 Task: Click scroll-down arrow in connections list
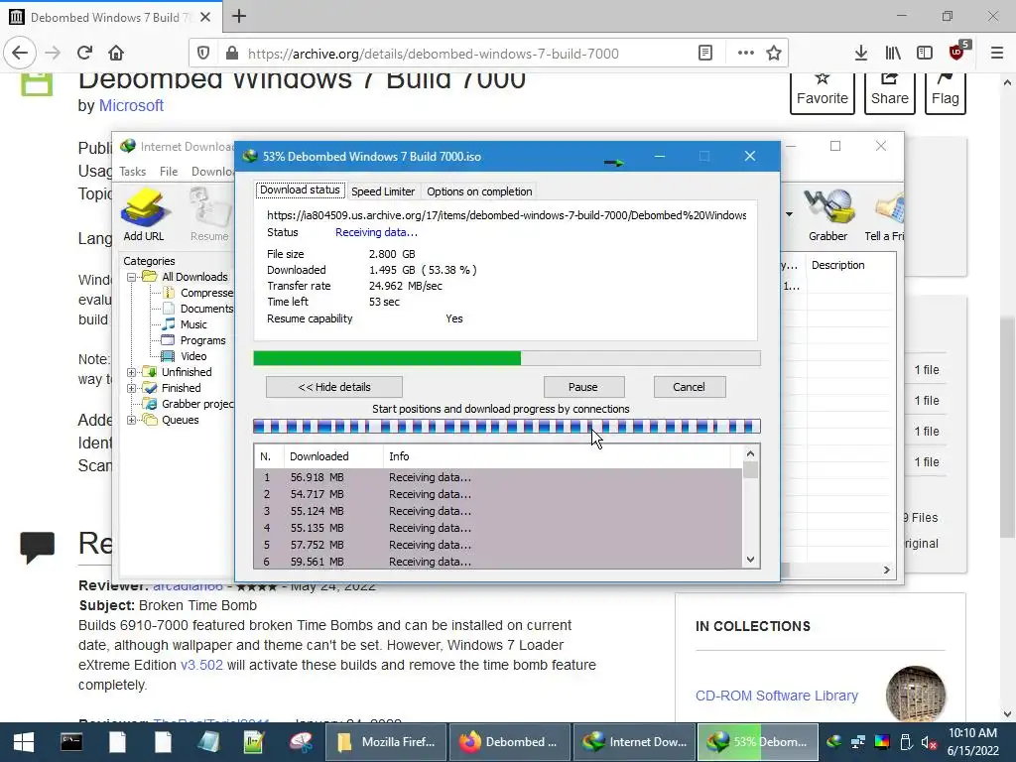(750, 560)
